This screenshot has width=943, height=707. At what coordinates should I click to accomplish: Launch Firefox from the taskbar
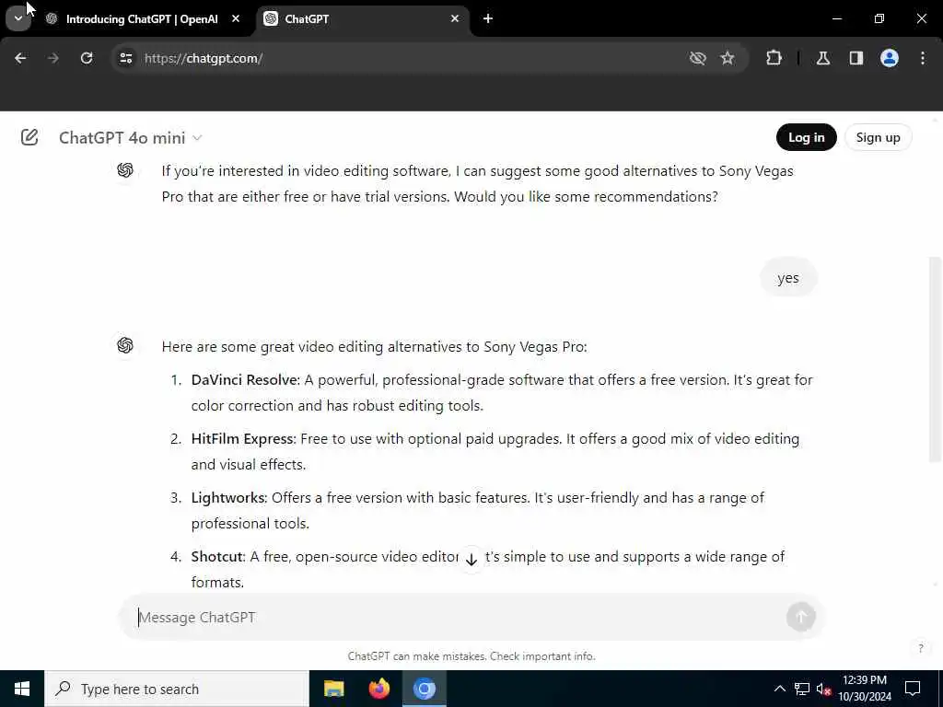coord(378,689)
